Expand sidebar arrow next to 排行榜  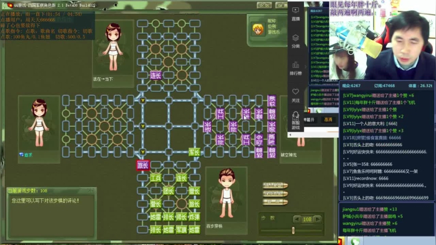pos(306,67)
